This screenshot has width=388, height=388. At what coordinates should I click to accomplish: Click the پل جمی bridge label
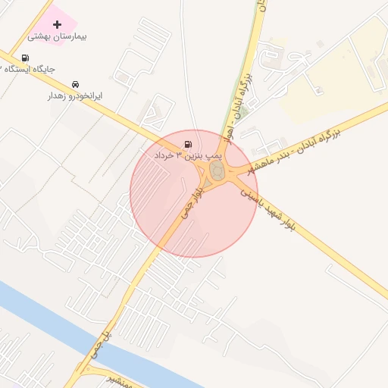(101, 346)
